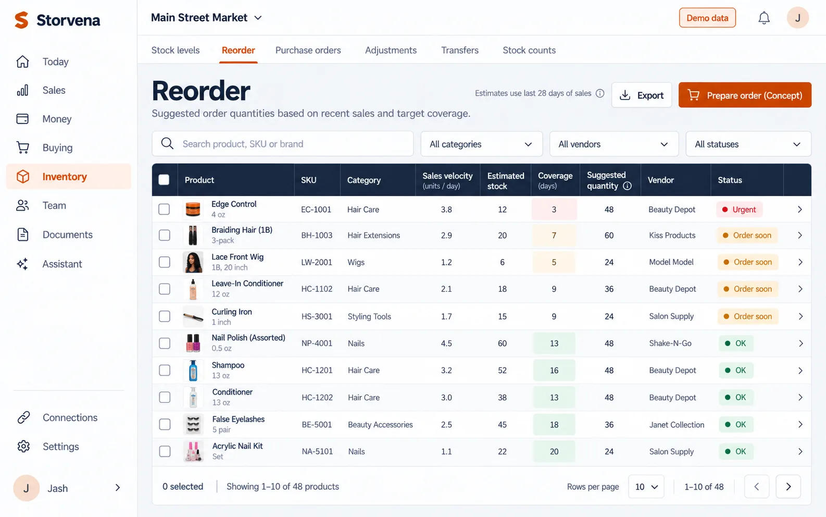Switch to the Stock levels tab

point(176,51)
